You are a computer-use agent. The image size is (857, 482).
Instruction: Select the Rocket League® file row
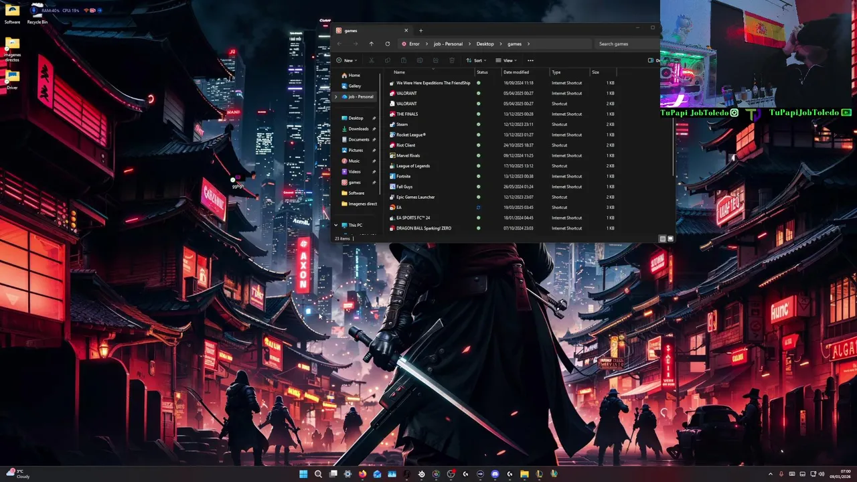pos(502,135)
